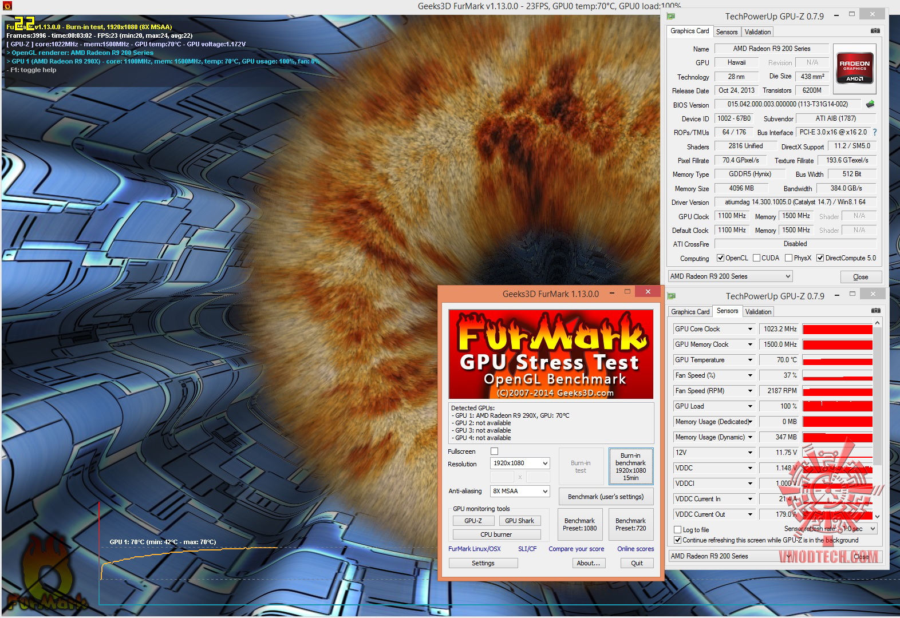Expand the GPU Core Clock sensor dropdown
The width and height of the screenshot is (900, 618).
pos(750,329)
